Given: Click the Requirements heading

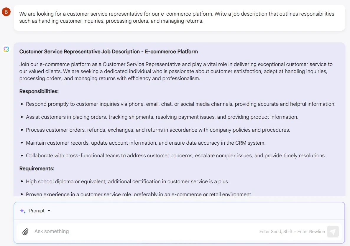Looking at the screenshot, I should pyautogui.click(x=37, y=169).
